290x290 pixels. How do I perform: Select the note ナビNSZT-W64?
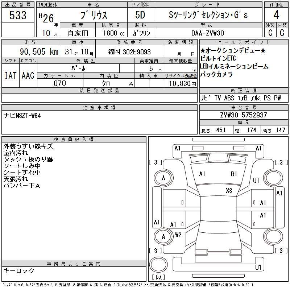pos(22,116)
